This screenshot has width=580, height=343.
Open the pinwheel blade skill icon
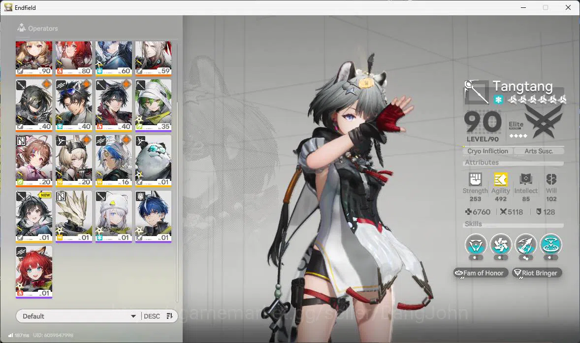(x=500, y=244)
